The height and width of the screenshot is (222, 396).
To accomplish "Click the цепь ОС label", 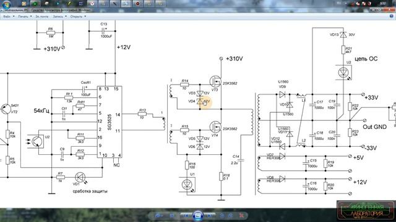I will [x=366, y=59].
